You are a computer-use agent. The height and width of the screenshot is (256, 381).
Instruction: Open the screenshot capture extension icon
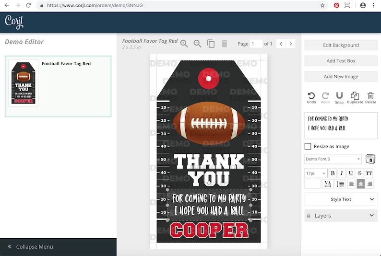[347, 5]
